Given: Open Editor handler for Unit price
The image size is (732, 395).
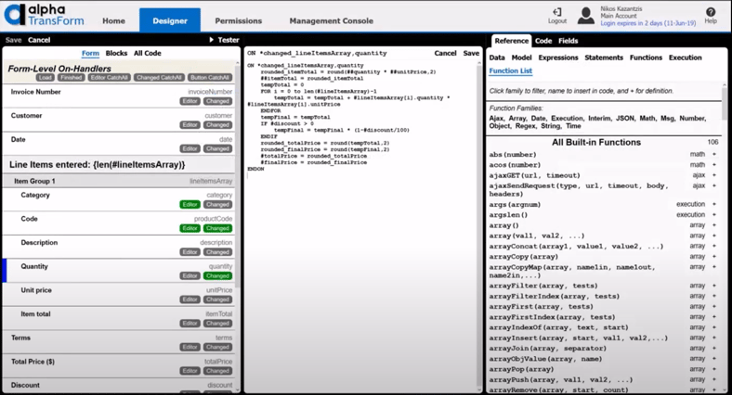Looking at the screenshot, I should click(190, 299).
